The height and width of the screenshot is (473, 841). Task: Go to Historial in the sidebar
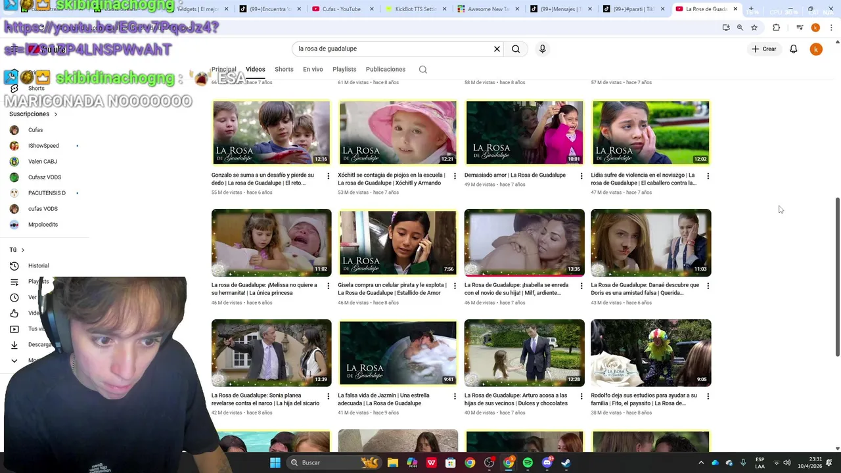[38, 266]
